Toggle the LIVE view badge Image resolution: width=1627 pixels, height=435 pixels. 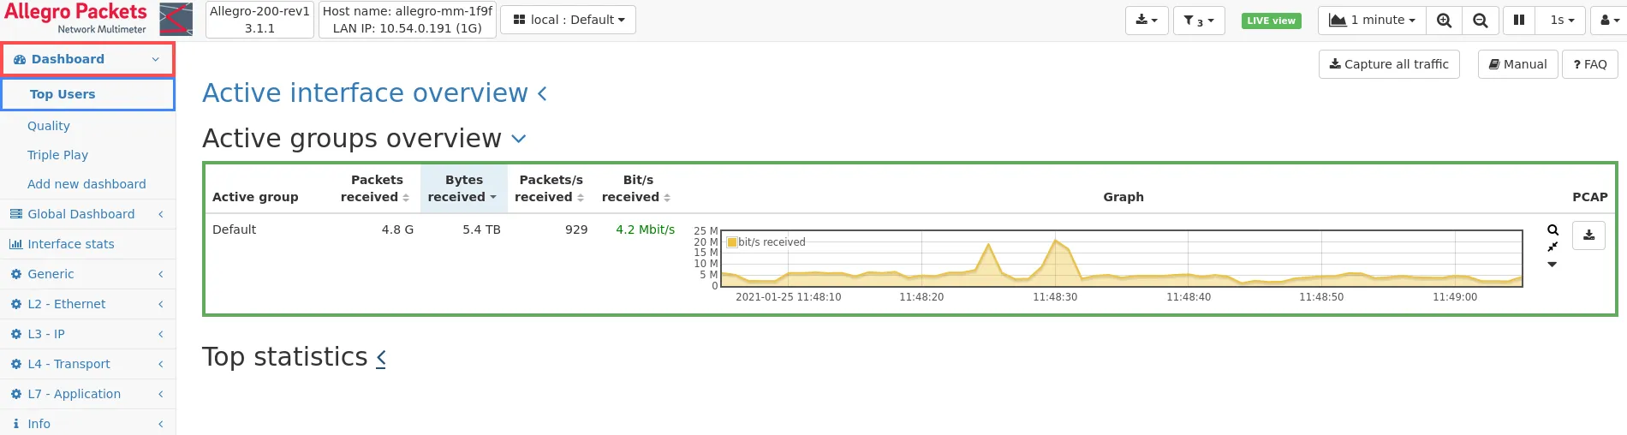[x=1271, y=21]
